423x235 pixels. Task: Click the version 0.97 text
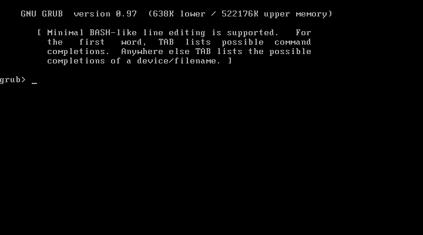coord(105,14)
